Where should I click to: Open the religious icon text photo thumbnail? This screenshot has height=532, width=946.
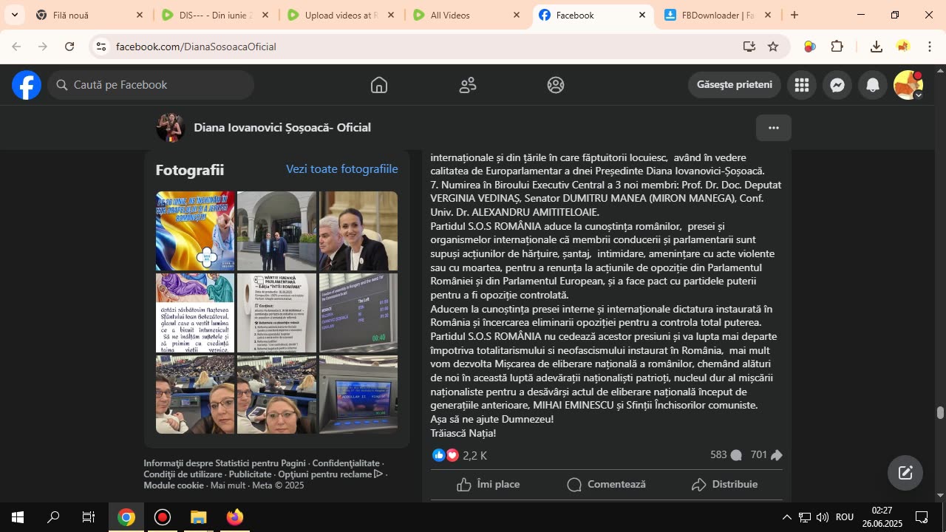(x=195, y=313)
